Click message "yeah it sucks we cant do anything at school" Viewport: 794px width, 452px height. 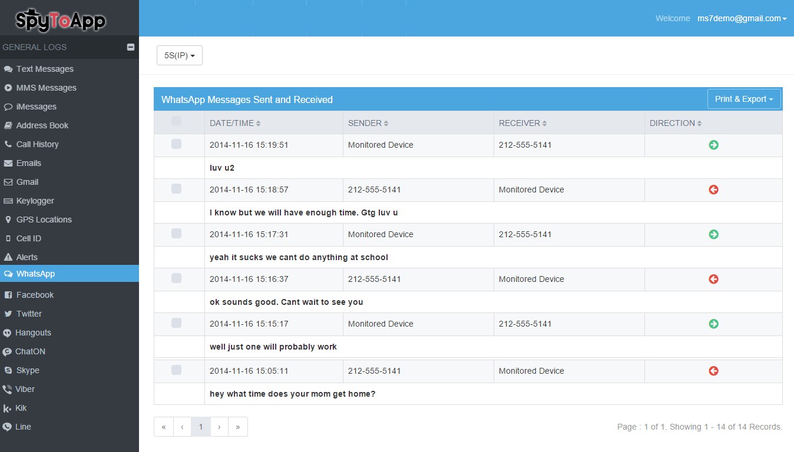(x=299, y=257)
